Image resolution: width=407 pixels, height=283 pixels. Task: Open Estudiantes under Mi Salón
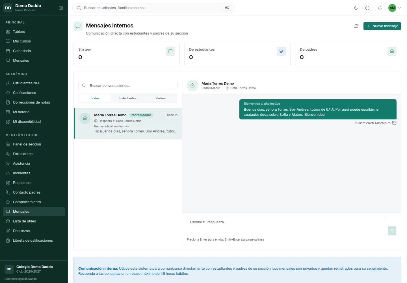(34, 154)
